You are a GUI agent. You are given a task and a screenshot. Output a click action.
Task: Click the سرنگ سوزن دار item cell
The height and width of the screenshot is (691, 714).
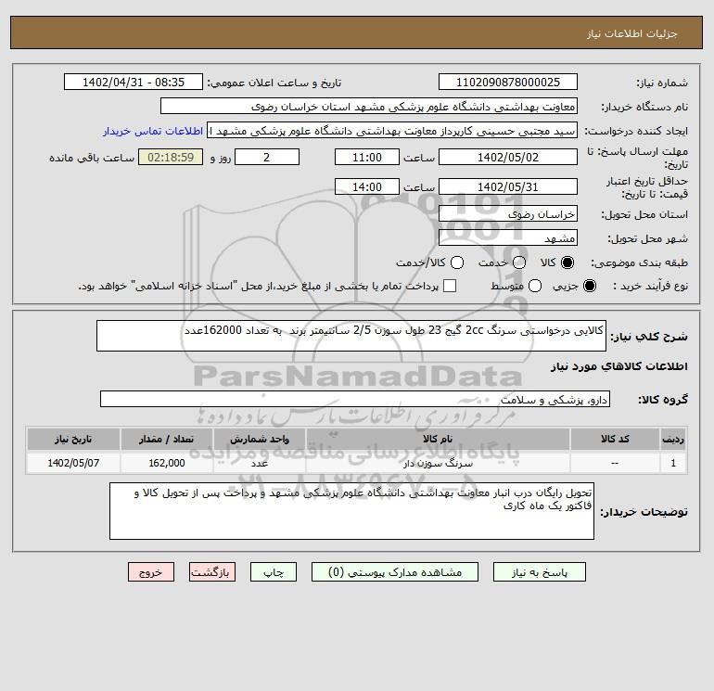438,463
